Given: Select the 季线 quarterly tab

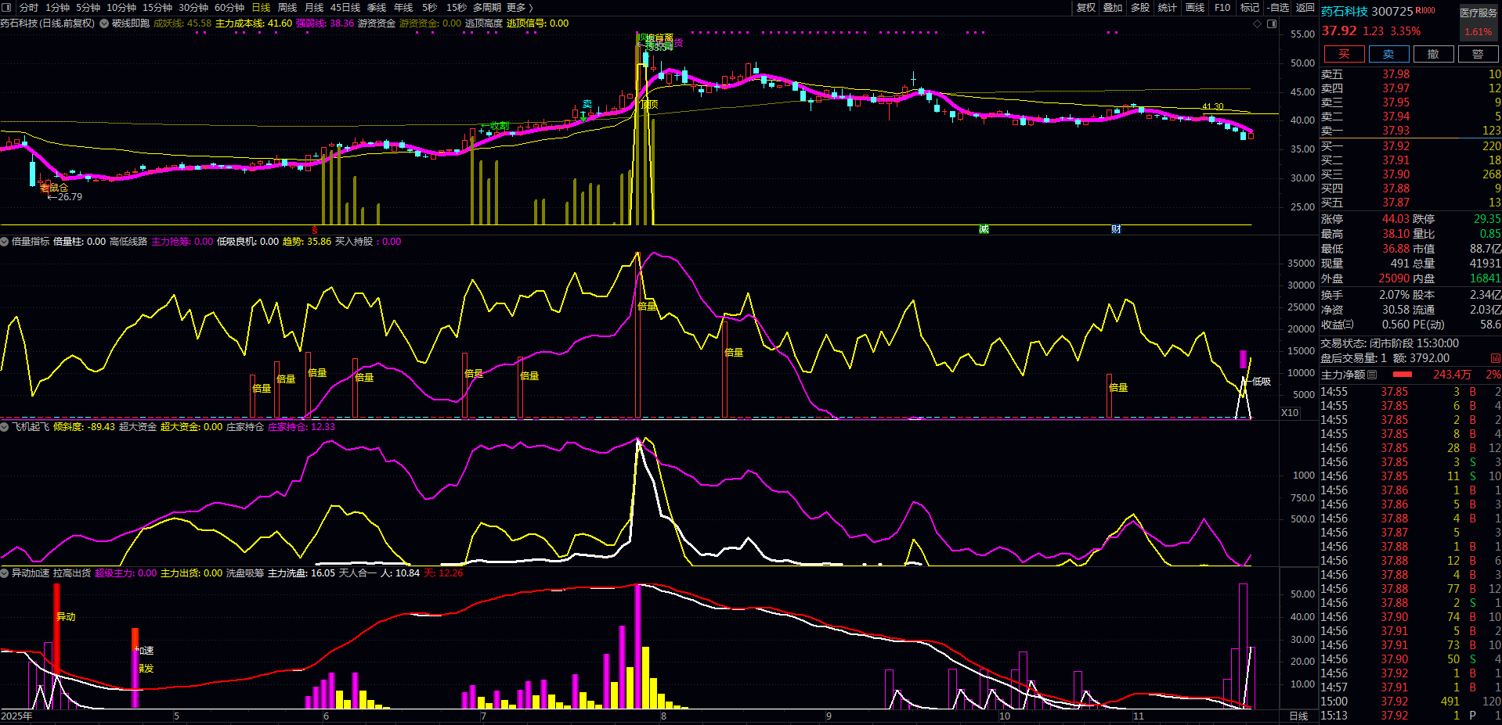Looking at the screenshot, I should point(377,7).
